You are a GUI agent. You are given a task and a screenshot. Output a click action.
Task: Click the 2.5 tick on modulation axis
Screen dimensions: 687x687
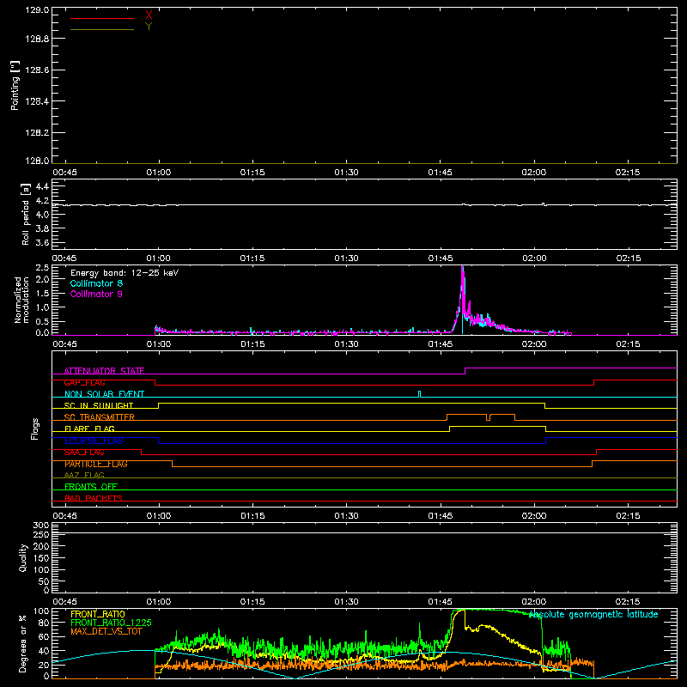pos(42,268)
